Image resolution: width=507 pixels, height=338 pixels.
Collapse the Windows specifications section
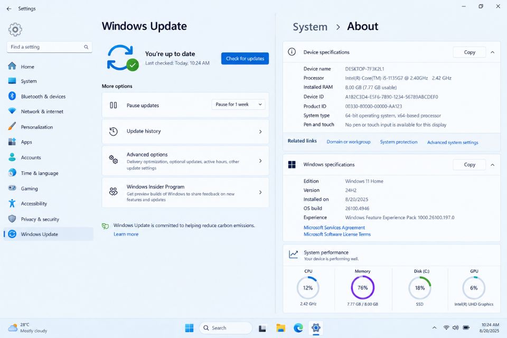[492, 165]
